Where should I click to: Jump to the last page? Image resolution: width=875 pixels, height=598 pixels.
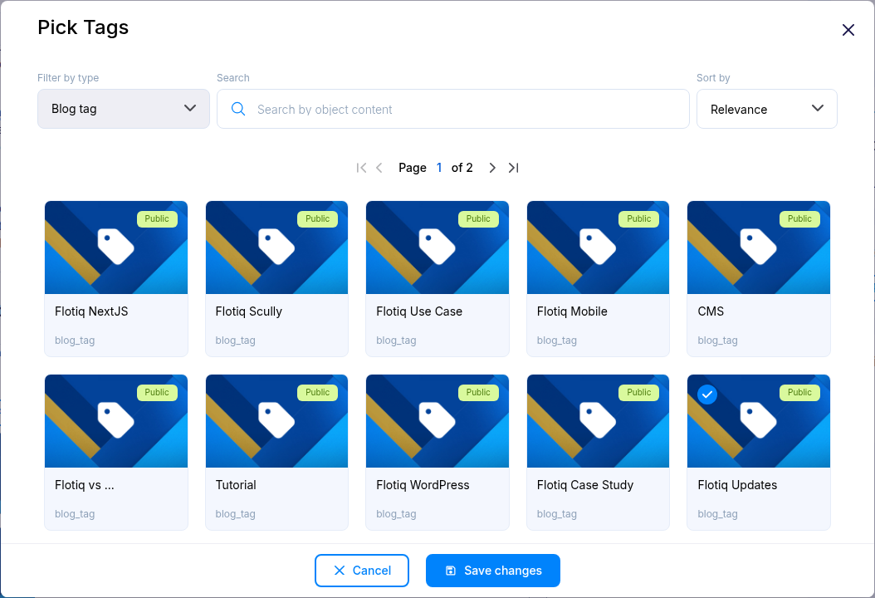(513, 168)
